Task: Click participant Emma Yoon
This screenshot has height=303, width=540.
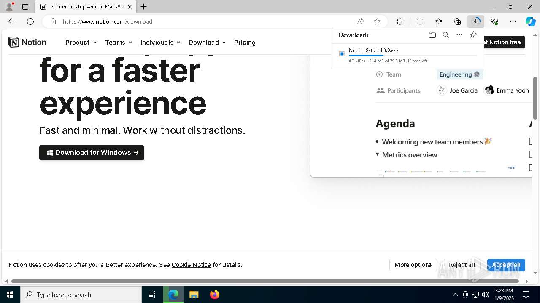Action: 507,90
